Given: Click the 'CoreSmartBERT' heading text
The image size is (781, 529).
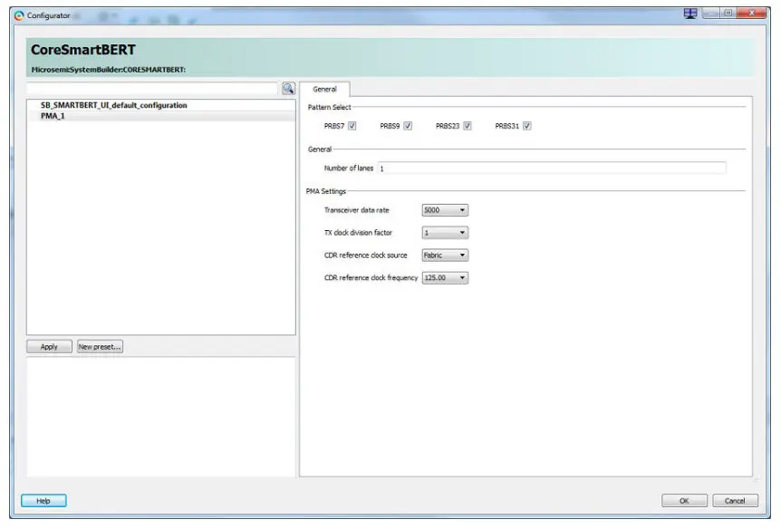Looking at the screenshot, I should pos(83,50).
